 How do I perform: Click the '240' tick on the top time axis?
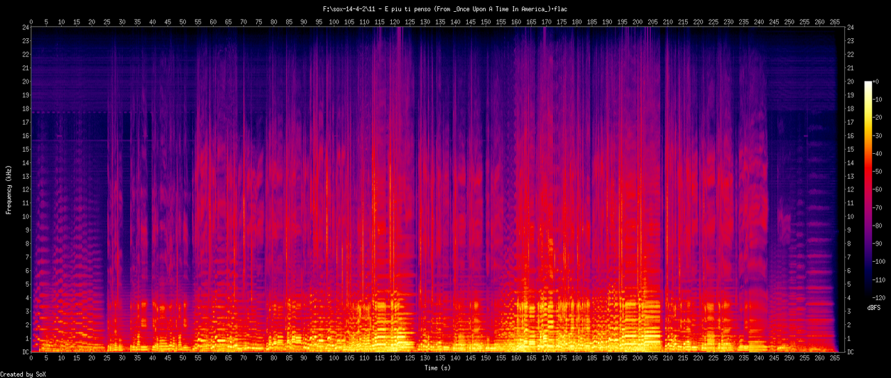click(759, 22)
